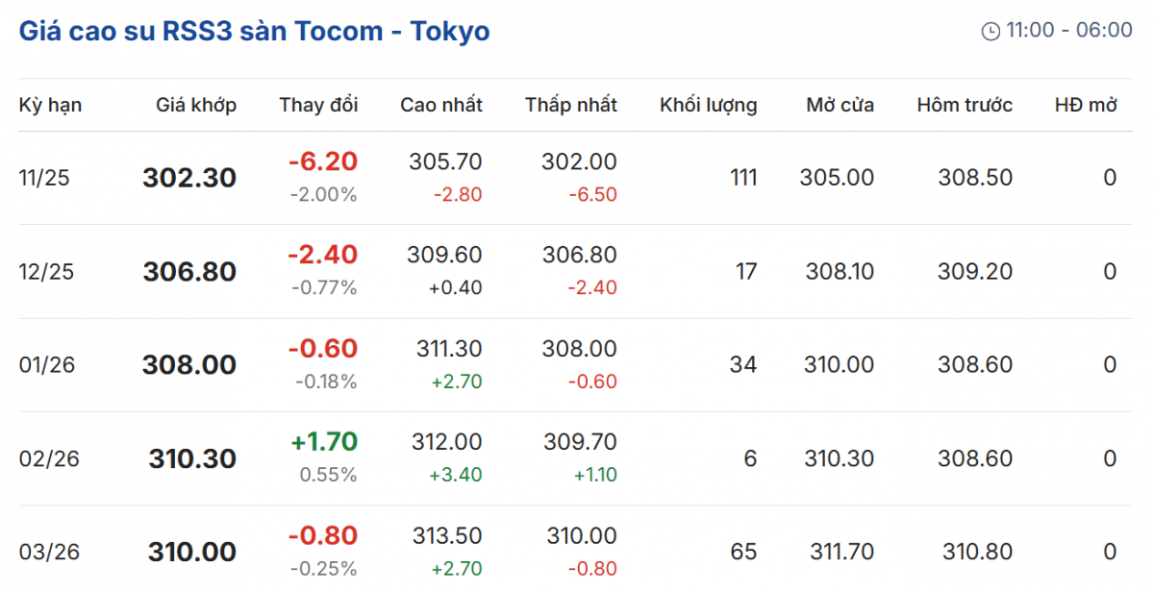
Task: Click the HĐ mở column header
Action: tap(1086, 105)
